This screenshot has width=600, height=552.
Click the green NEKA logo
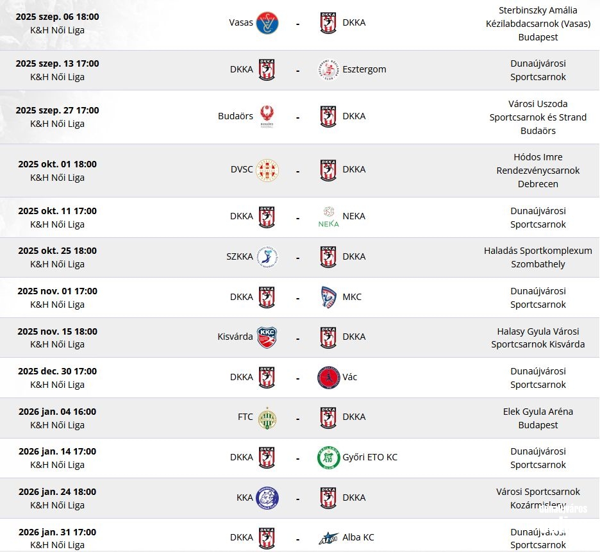[x=328, y=217]
